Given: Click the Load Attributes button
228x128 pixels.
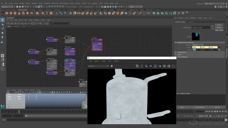Looking at the screenshot, I should click(199, 107).
